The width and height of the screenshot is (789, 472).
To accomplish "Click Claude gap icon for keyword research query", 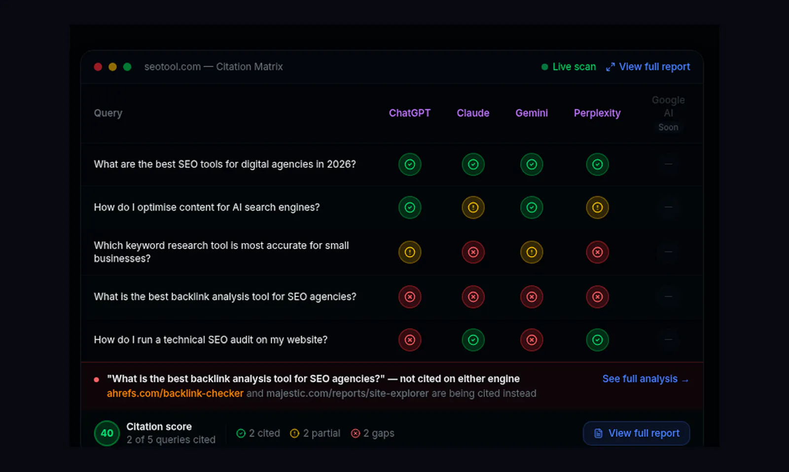I will [x=473, y=252].
